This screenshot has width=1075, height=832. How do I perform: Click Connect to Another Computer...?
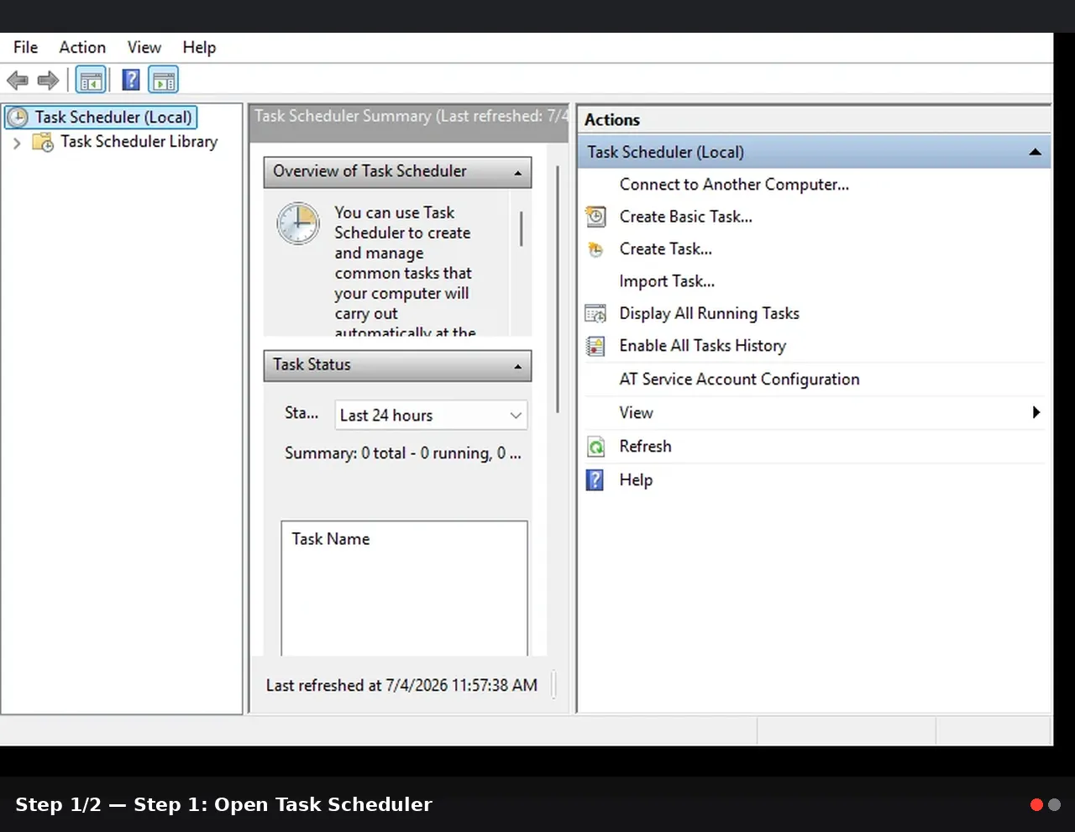pyautogui.click(x=734, y=185)
